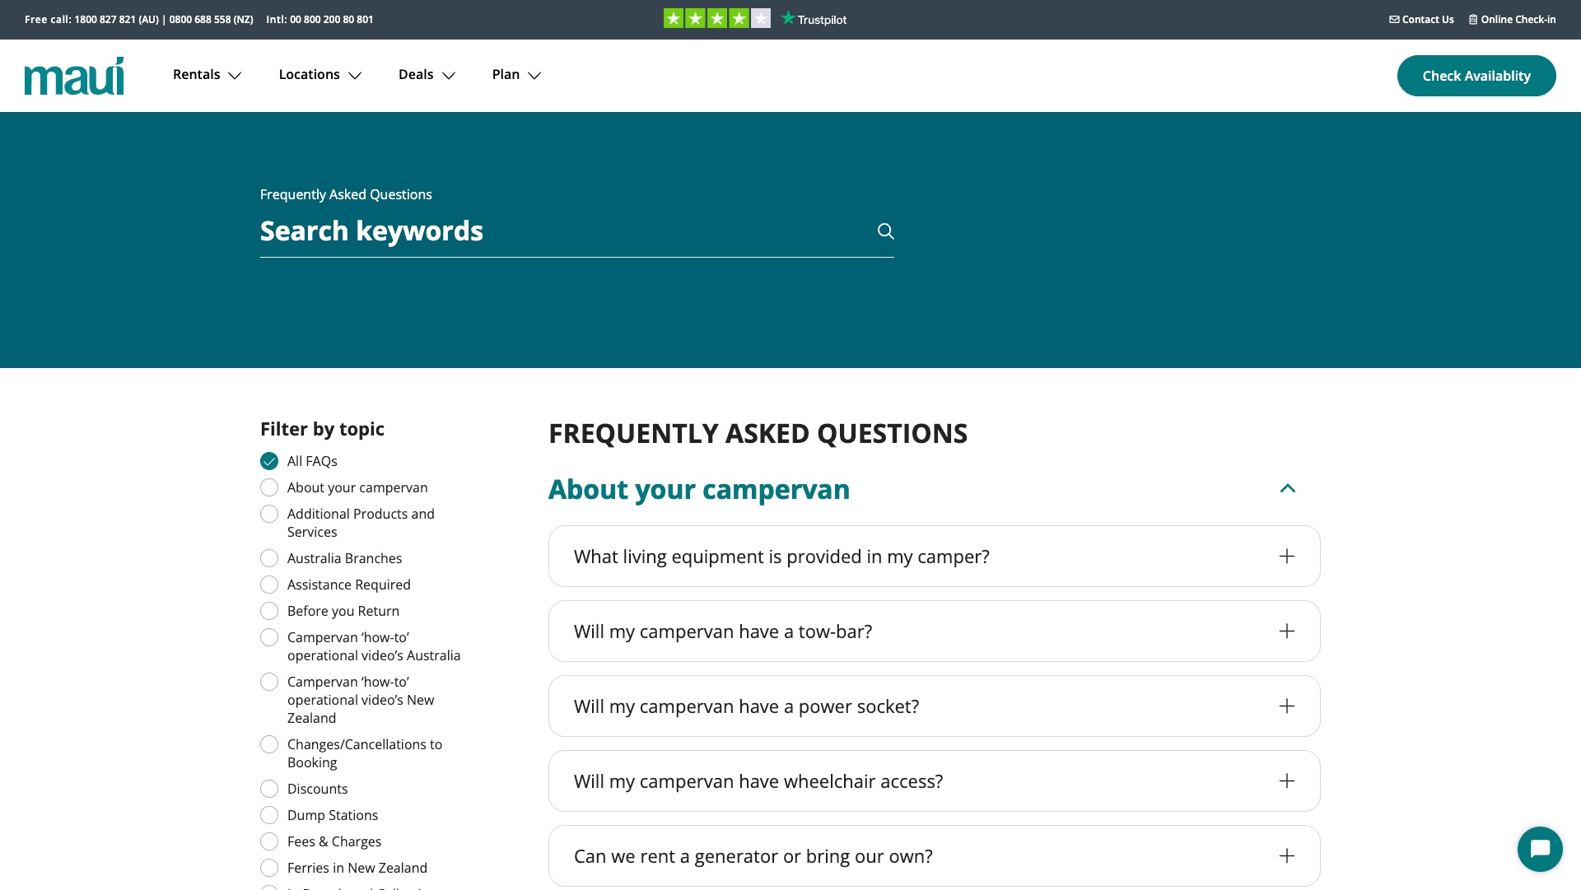Open the Plan menu
The image size is (1581, 890).
(x=516, y=75)
